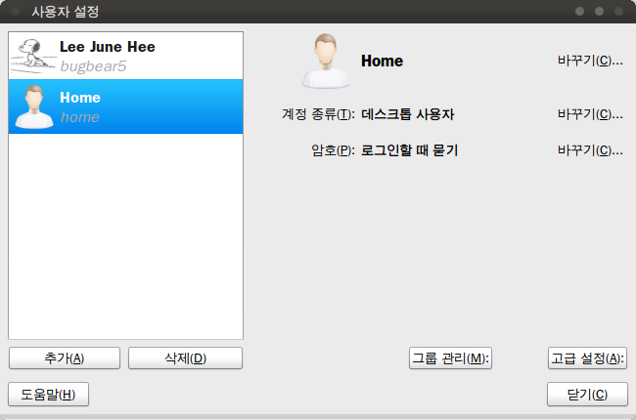
Task: Click the 계정 종류(T) label
Action: (318, 114)
